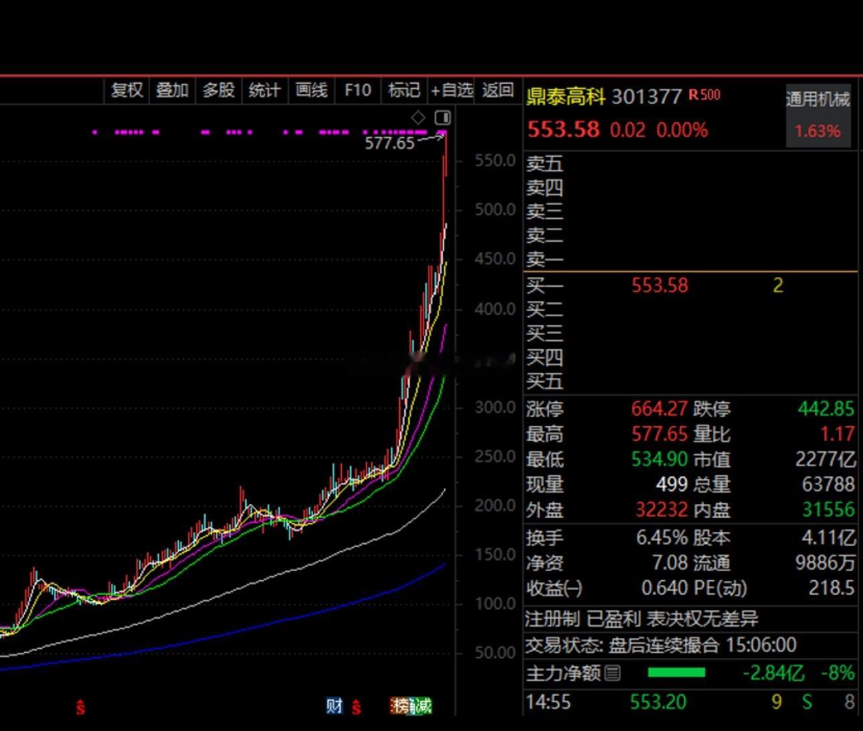Click the 净资 value 7.08
Image resolution: width=863 pixels, height=731 pixels.
(x=670, y=562)
